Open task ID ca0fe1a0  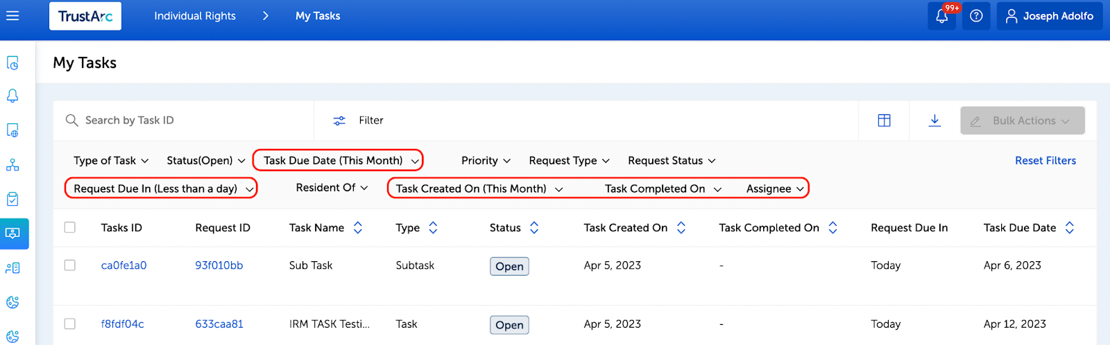[x=123, y=265]
